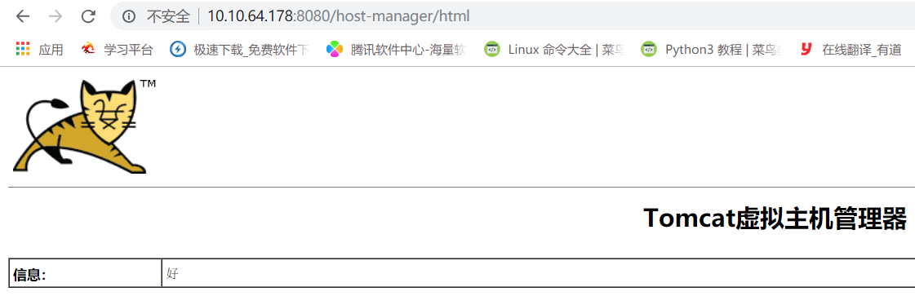Screen dimensions: 915x305
Task: Click the red Y icon of 有道 bookmark
Action: pyautogui.click(x=806, y=50)
